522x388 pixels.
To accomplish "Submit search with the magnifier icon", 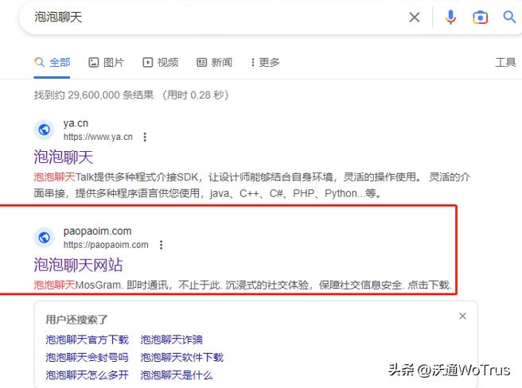I will click(x=509, y=17).
